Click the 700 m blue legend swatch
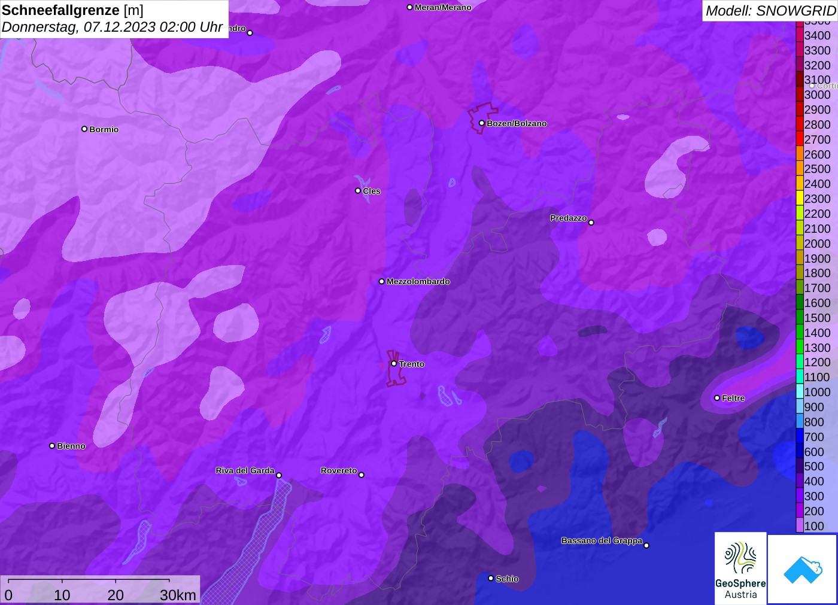Viewport: 838px width, 605px height. 800,436
